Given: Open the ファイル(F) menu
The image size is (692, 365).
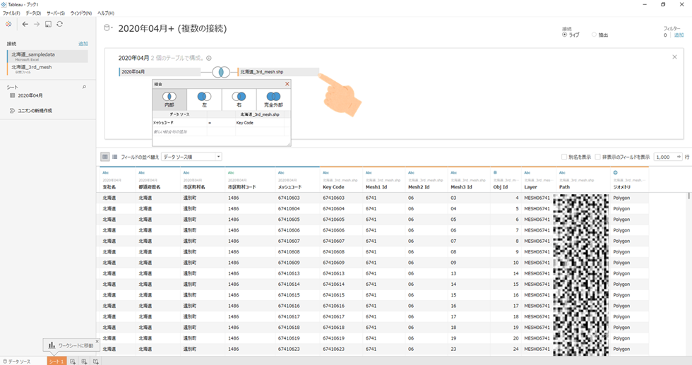Looking at the screenshot, I should (11, 13).
